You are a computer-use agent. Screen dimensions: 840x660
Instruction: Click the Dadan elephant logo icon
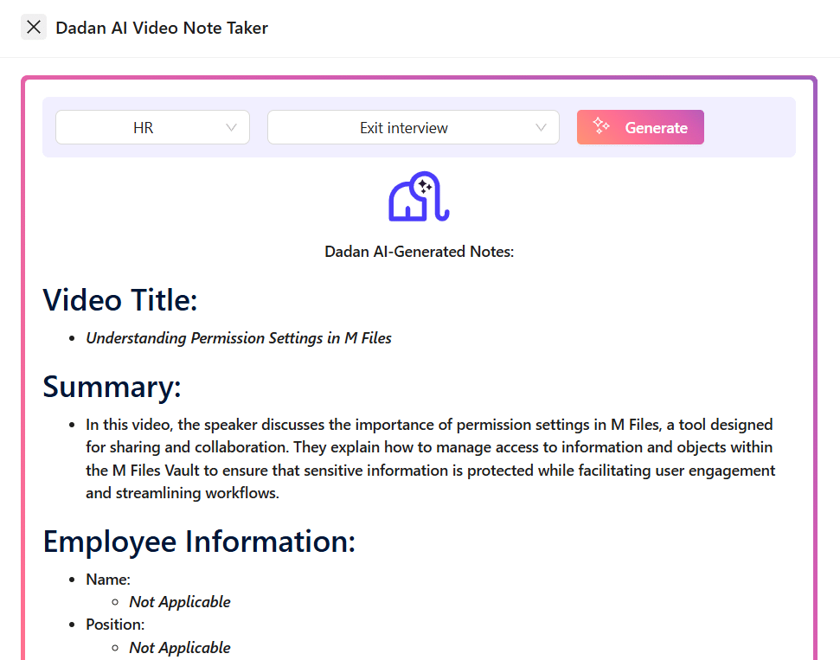click(418, 197)
